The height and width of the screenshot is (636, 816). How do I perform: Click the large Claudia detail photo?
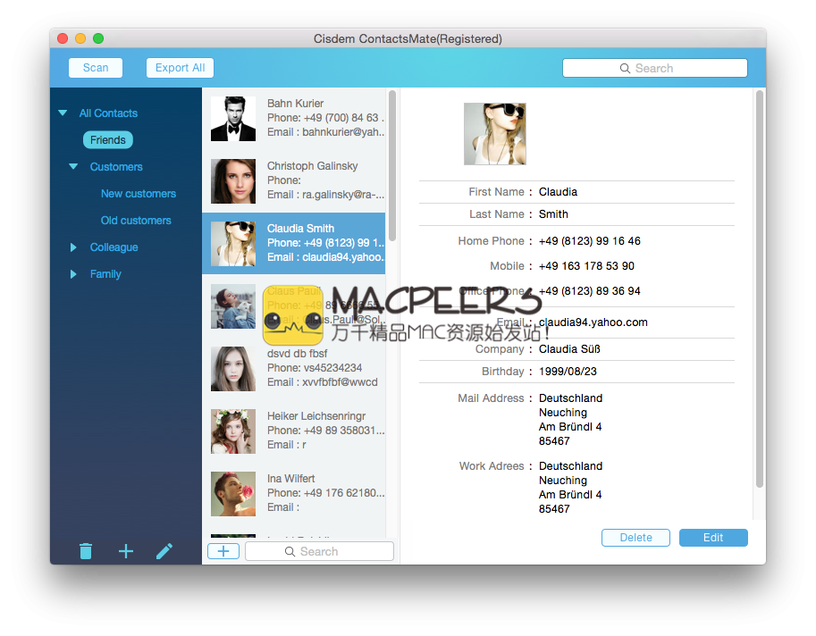coord(495,134)
